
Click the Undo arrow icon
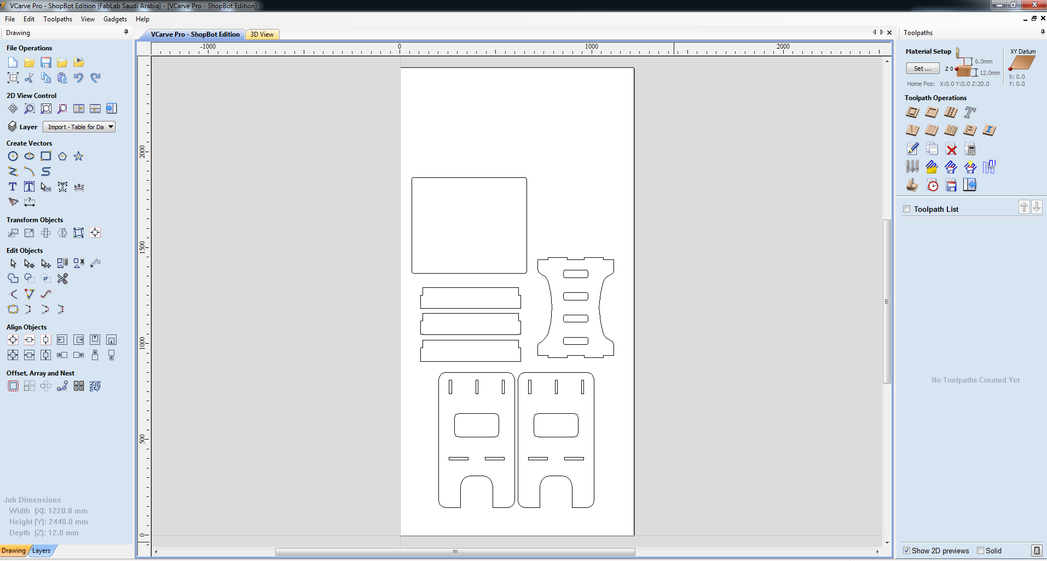tap(79, 78)
